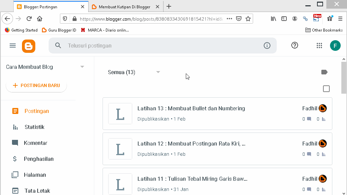The height and width of the screenshot is (195, 347).
Task: Open the address bar overflow (...) menu
Action: 229,19
